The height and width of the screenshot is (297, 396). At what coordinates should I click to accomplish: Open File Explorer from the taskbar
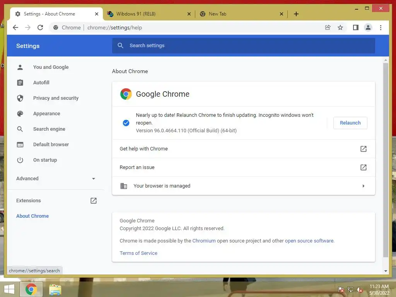tap(55, 289)
